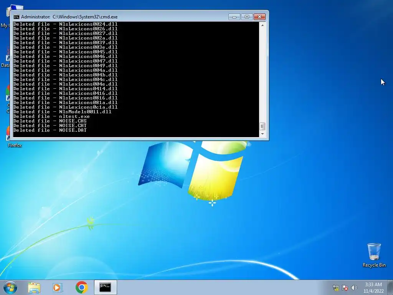The image size is (393, 295).
Task: Click the line 'Deleted file - NlsLexicons0046.dll'
Action: 65,56
